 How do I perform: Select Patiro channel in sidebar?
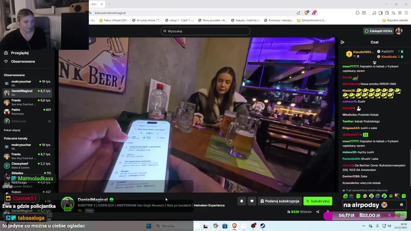(x=28, y=112)
